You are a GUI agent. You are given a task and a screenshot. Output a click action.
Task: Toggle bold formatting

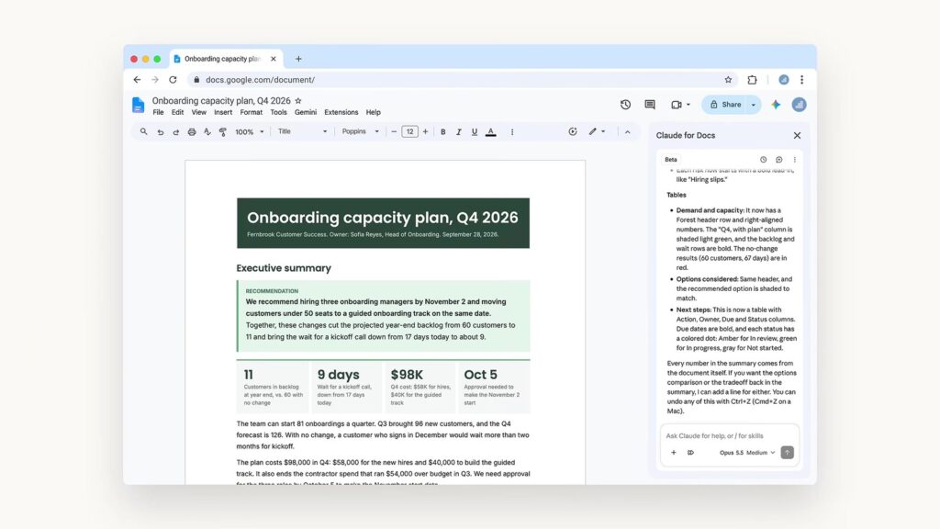pos(443,132)
